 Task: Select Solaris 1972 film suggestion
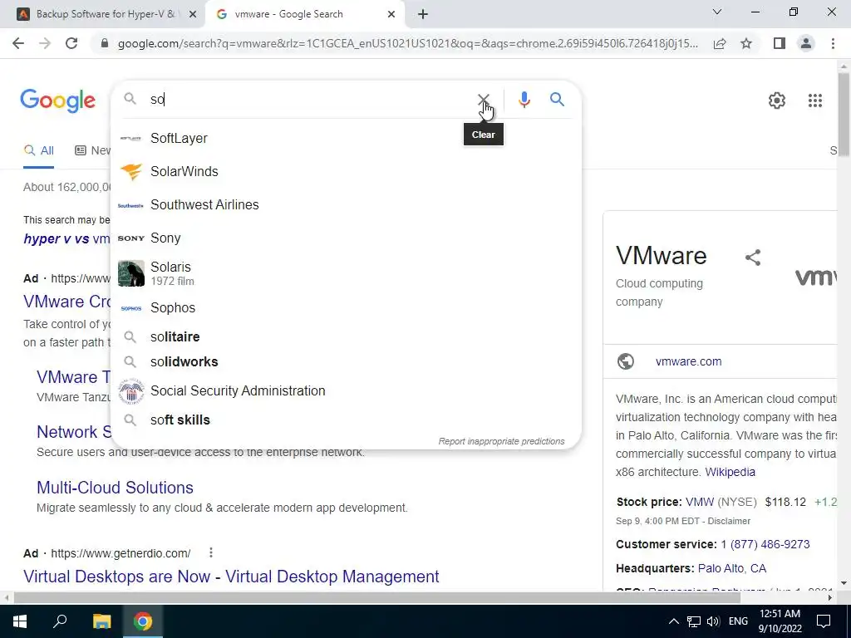pos(346,272)
